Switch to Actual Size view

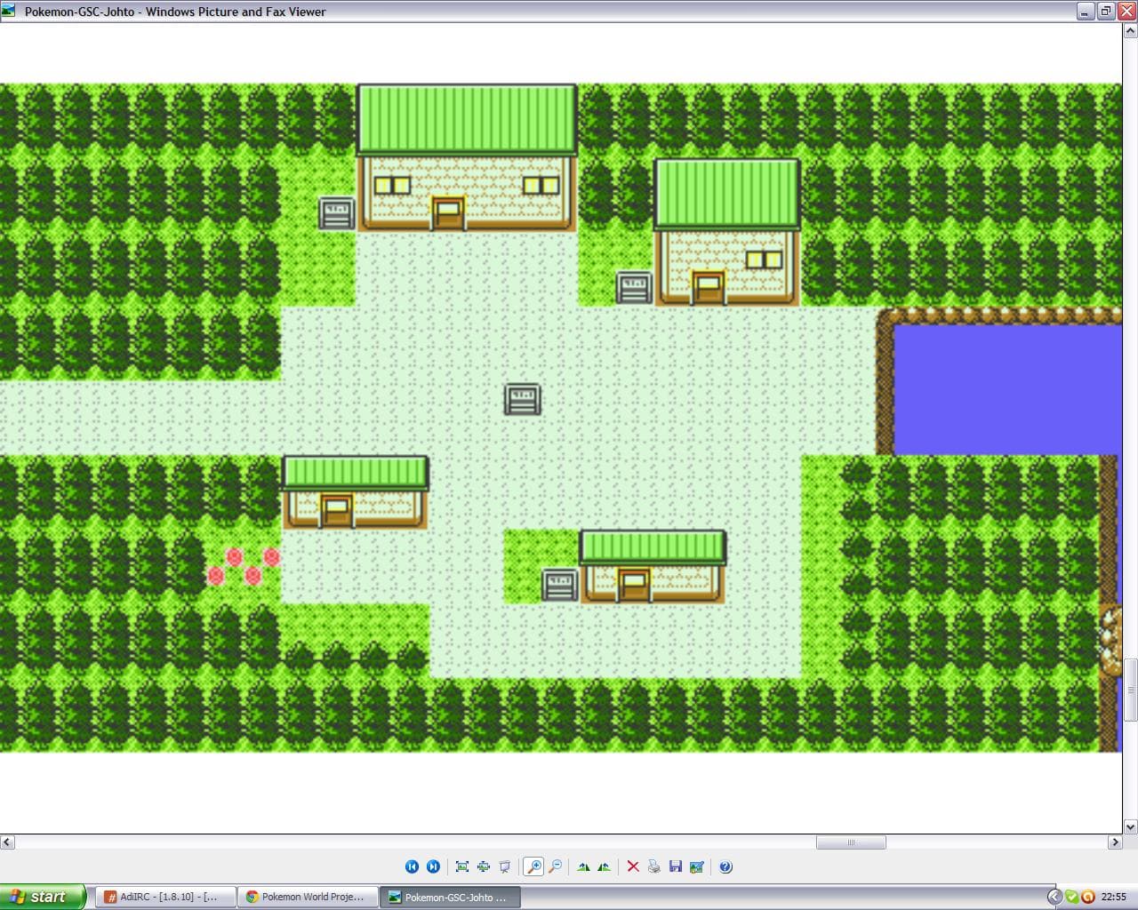(484, 866)
